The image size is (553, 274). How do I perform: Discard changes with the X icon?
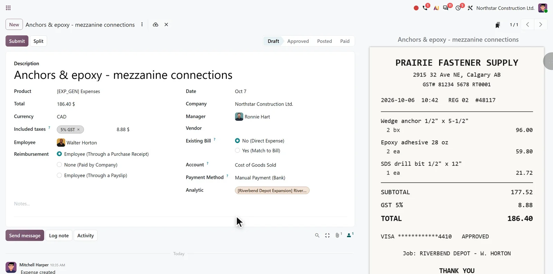coord(166,25)
